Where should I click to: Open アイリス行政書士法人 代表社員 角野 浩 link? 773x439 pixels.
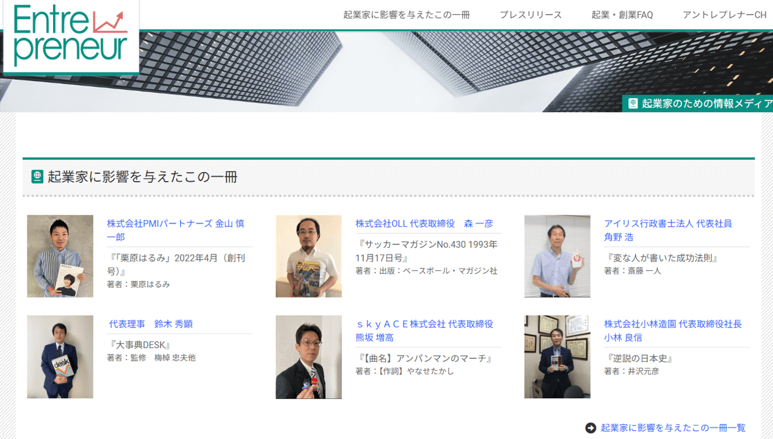point(668,230)
